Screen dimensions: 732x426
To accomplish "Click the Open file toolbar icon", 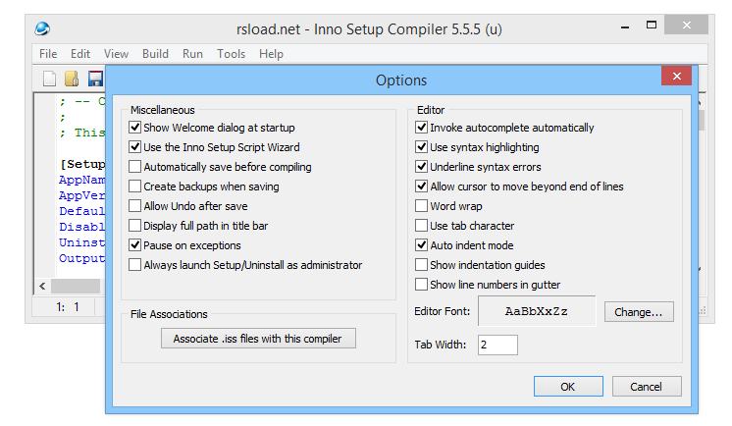I will coord(72,79).
